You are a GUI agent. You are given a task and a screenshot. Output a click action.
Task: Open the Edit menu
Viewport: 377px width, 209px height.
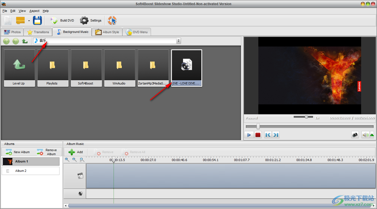point(13,11)
